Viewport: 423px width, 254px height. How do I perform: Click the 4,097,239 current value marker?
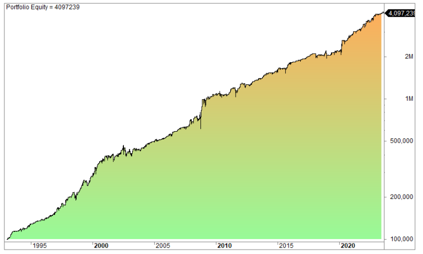click(400, 13)
